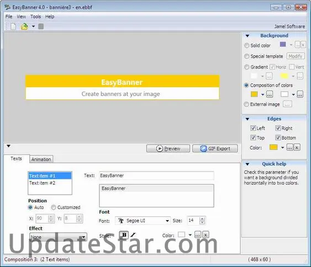Select the Special template background option
The image size is (311, 267).
point(246,56)
